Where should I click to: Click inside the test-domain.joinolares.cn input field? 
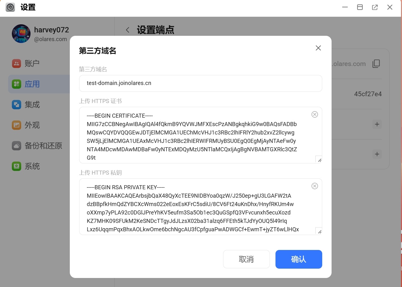(x=200, y=83)
